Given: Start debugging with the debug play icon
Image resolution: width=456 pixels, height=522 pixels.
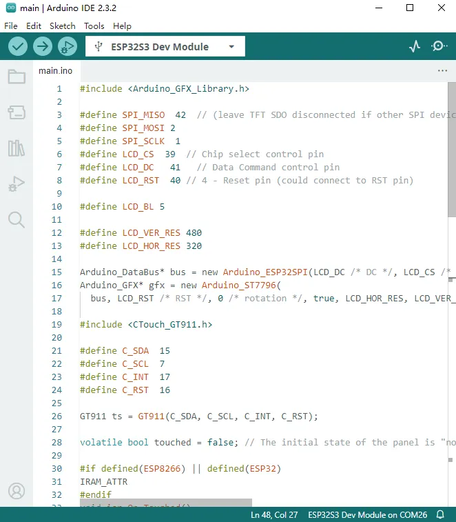Looking at the screenshot, I should tap(68, 46).
